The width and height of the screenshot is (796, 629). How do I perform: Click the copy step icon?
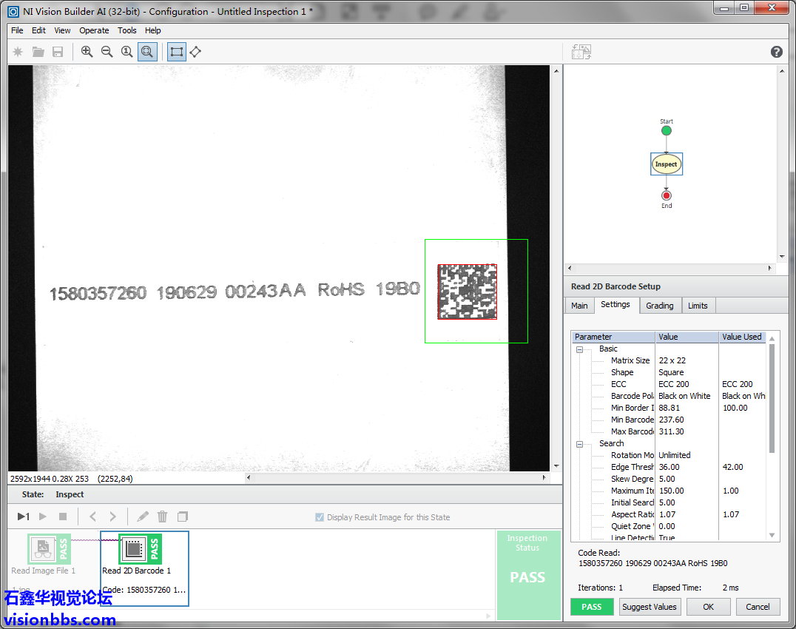tap(183, 517)
